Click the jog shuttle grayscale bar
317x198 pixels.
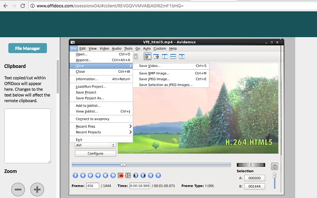point(251,165)
